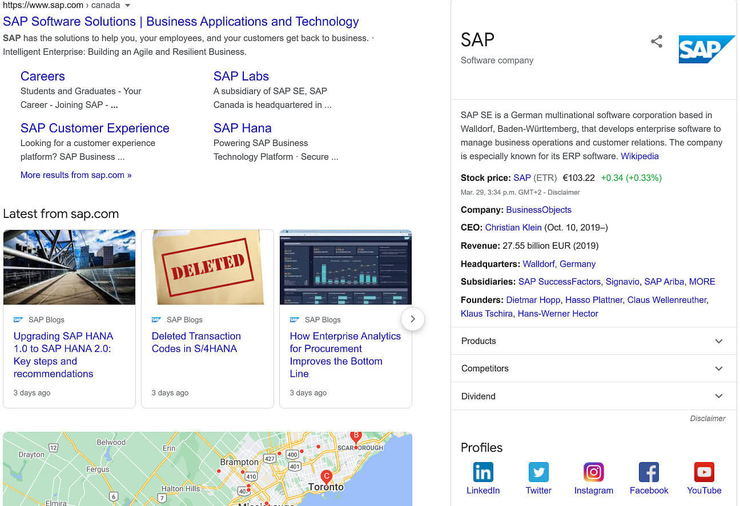Click the Walldorf headquarters link
Image resolution: width=740 pixels, height=506 pixels.
click(x=538, y=264)
